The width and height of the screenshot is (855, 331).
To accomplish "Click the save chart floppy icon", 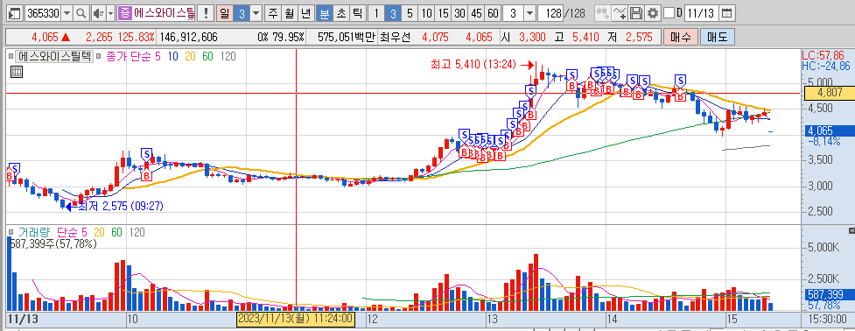I will [636, 13].
